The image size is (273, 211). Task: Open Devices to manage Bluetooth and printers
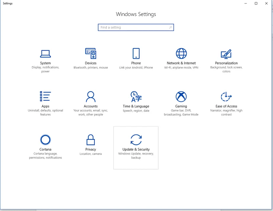tap(91, 54)
